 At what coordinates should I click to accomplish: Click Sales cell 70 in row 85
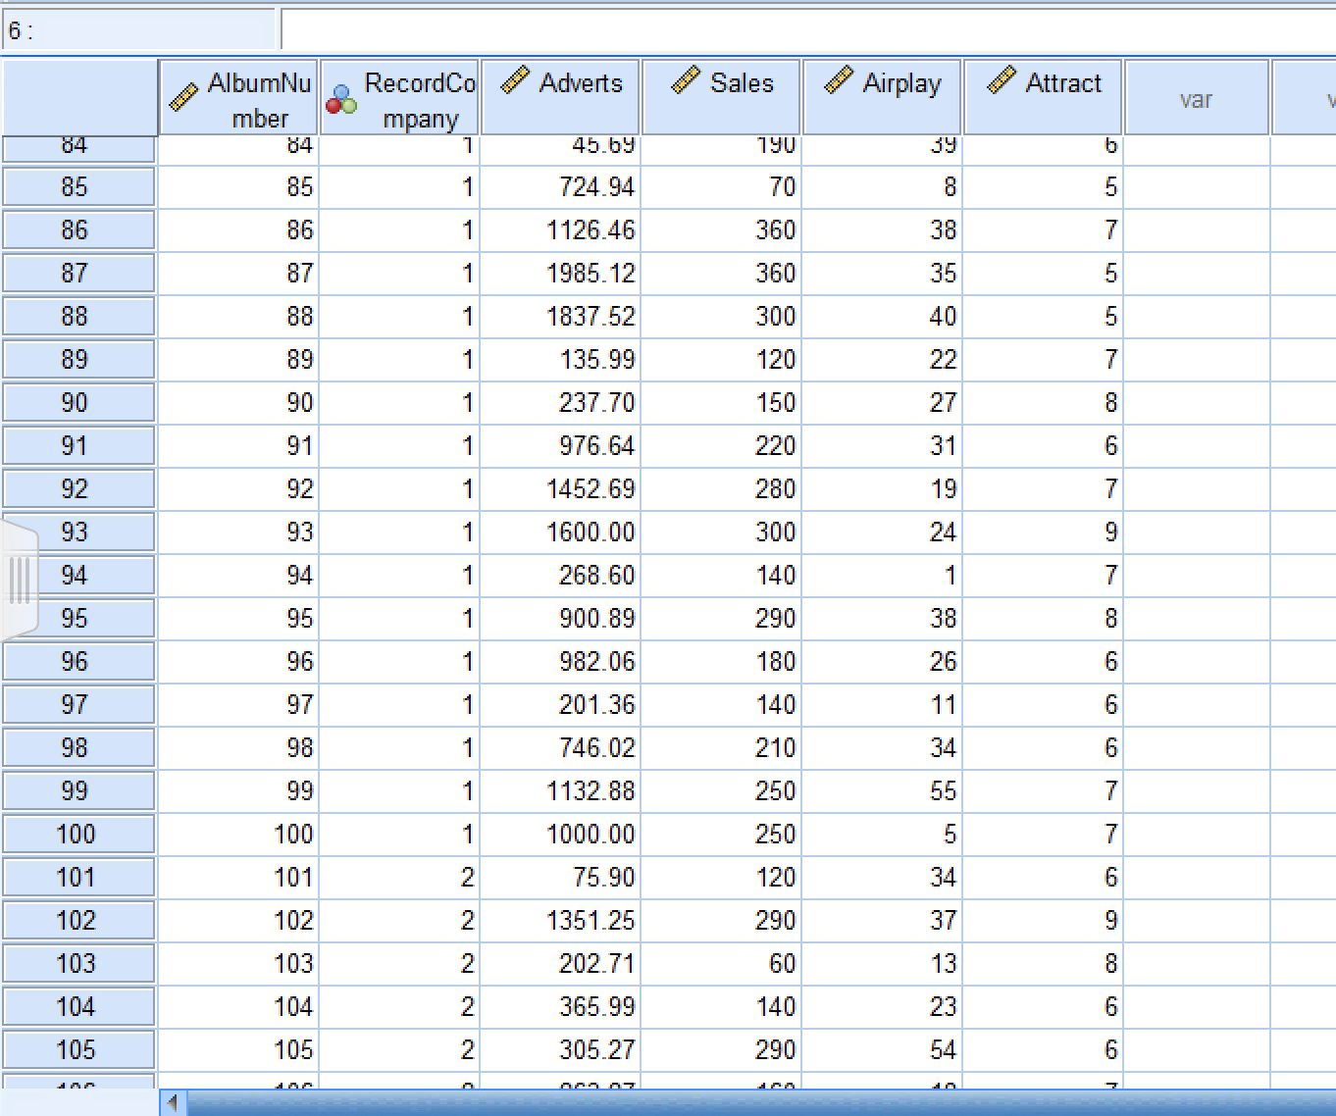(x=721, y=186)
